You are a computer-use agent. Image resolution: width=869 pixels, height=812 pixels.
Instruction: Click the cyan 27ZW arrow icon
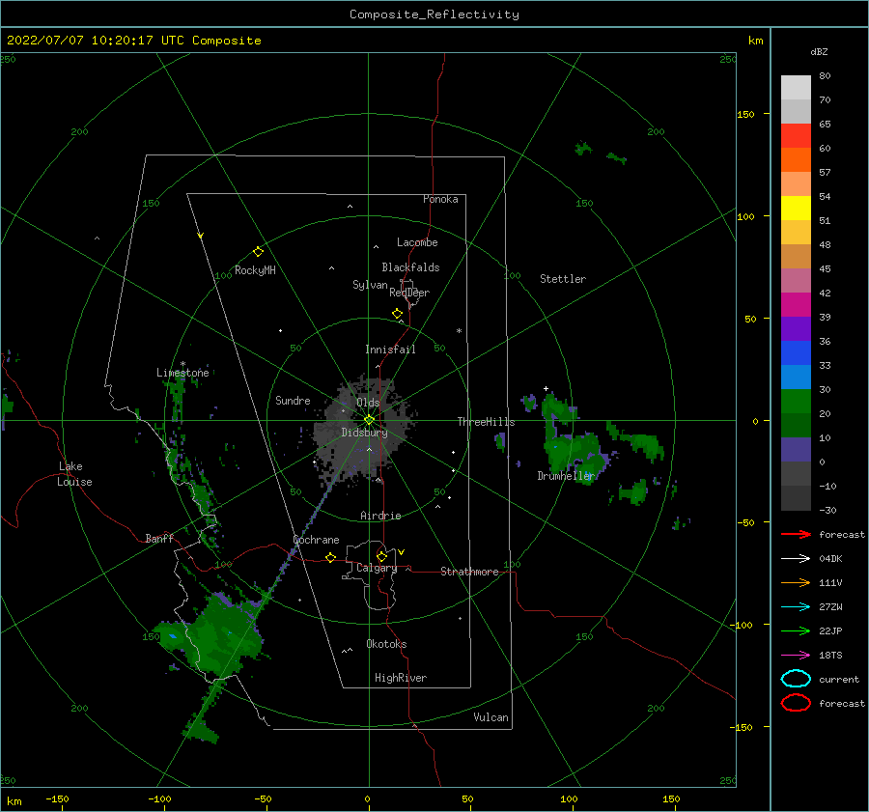point(796,607)
